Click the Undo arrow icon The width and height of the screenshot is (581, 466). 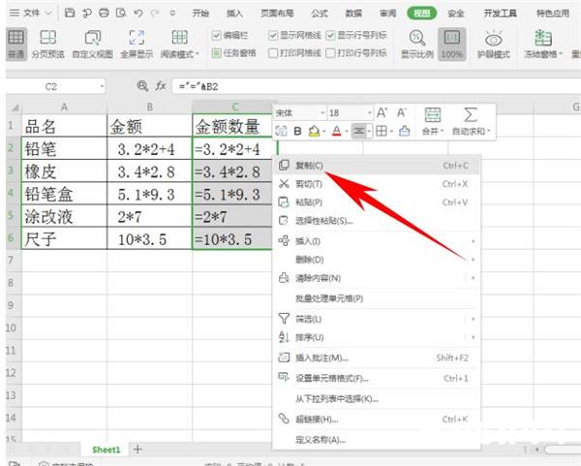point(138,14)
